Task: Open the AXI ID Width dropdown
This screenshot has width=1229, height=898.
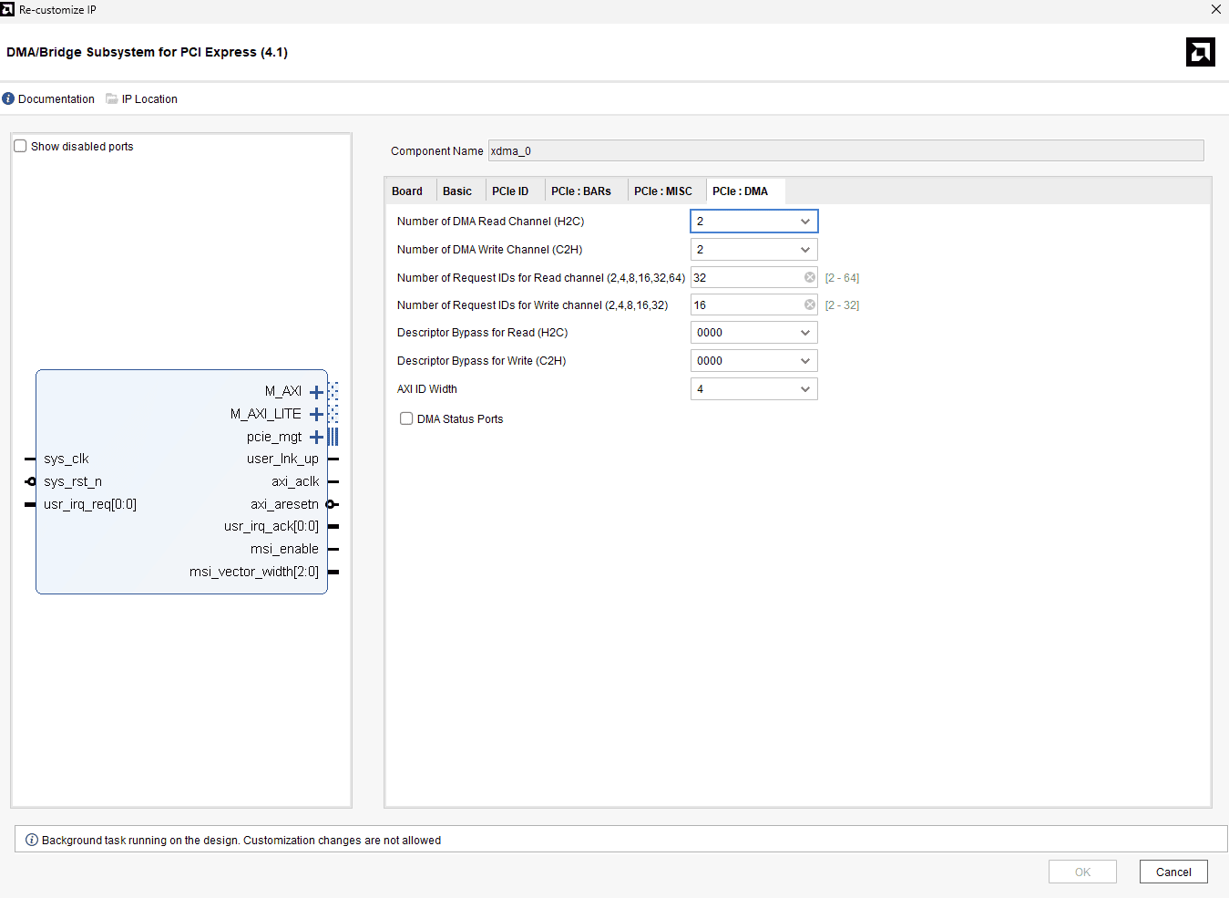Action: (x=753, y=389)
